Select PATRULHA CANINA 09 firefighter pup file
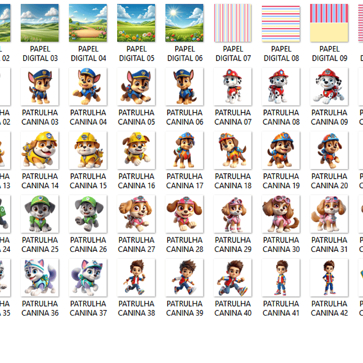Viewport: 363px width, 363px height. pos(329,87)
